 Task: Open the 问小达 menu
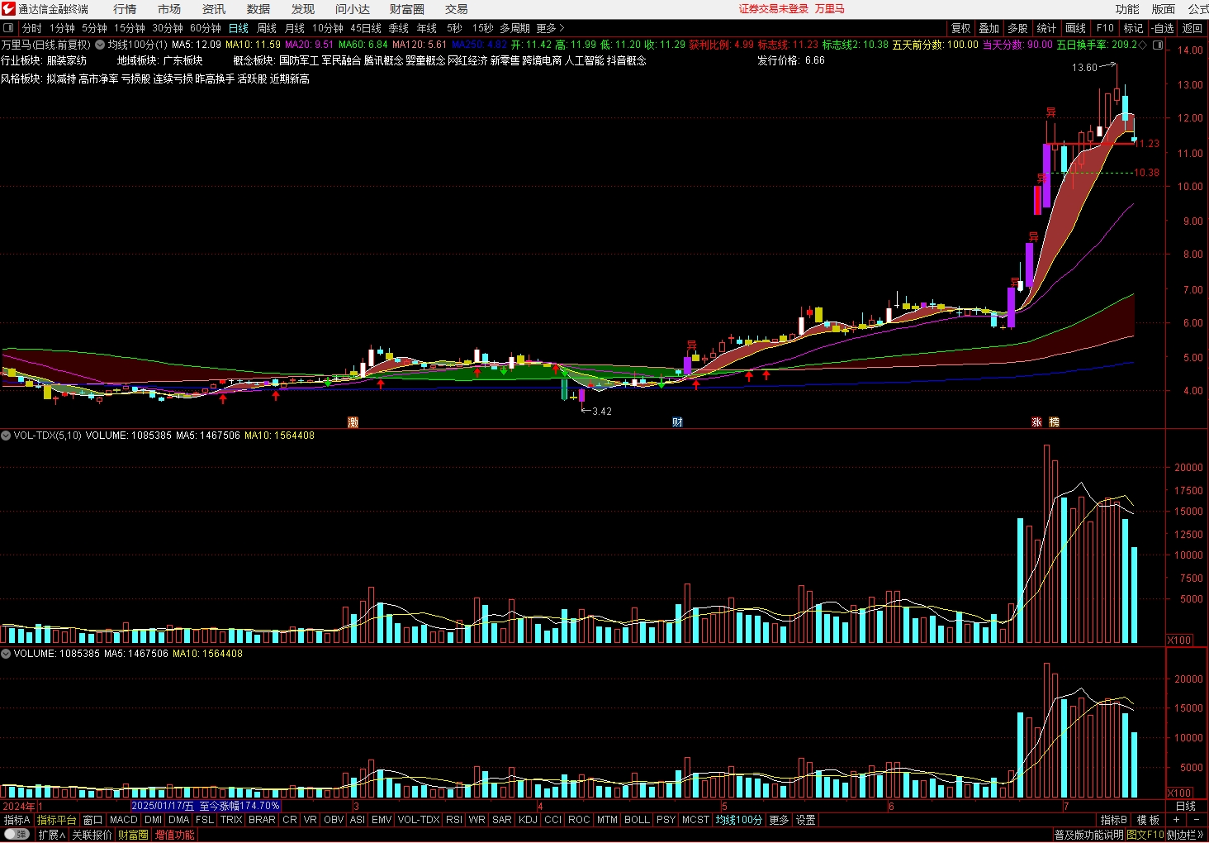pos(353,9)
